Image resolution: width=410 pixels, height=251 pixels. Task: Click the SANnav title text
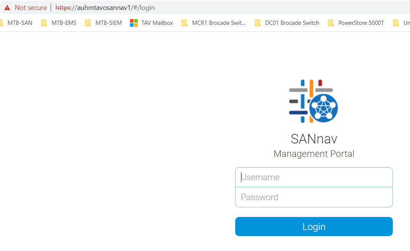[x=314, y=139]
